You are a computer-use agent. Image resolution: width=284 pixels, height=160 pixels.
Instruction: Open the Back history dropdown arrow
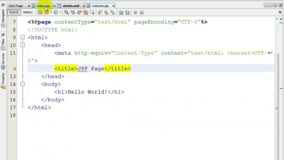point(51,12)
